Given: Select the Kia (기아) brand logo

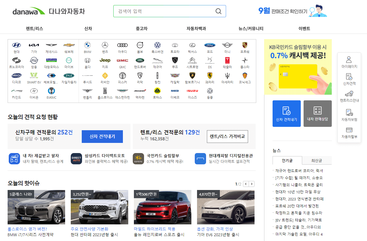Looking at the screenshot, I should pyautogui.click(x=34, y=45).
